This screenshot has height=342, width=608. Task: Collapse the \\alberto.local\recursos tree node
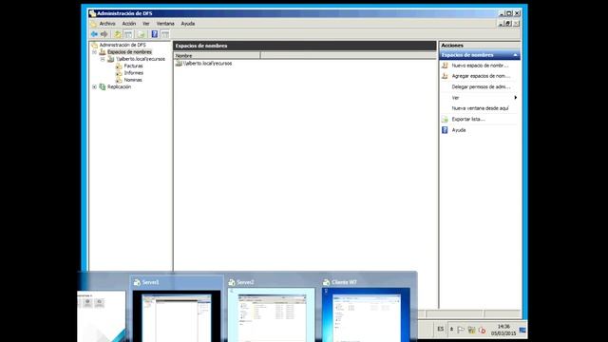103,59
